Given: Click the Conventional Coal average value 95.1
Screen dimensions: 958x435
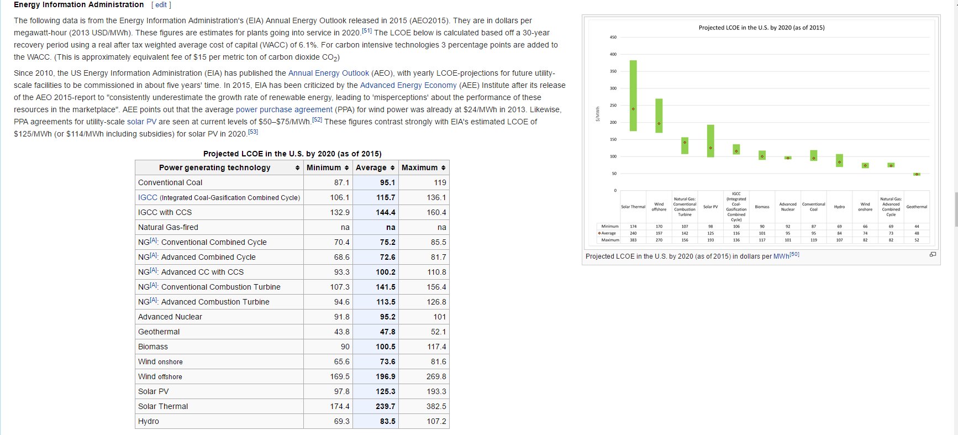Looking at the screenshot, I should (x=387, y=182).
